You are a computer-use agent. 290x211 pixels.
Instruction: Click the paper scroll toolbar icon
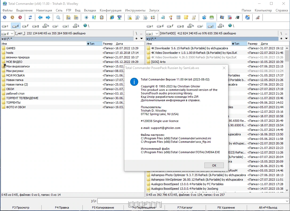click(194, 18)
